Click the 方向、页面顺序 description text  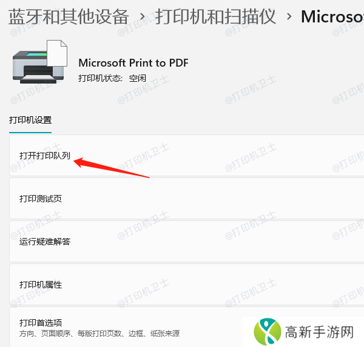pyautogui.click(x=99, y=334)
